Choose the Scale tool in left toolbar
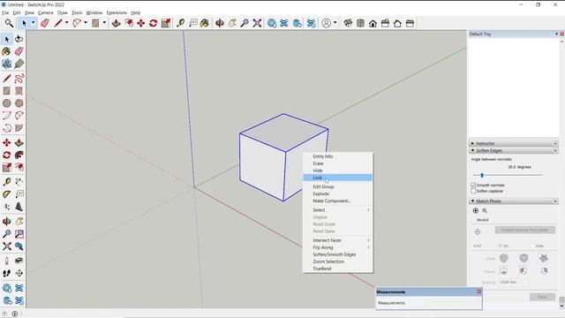This screenshot has height=318, width=565. tap(6, 168)
